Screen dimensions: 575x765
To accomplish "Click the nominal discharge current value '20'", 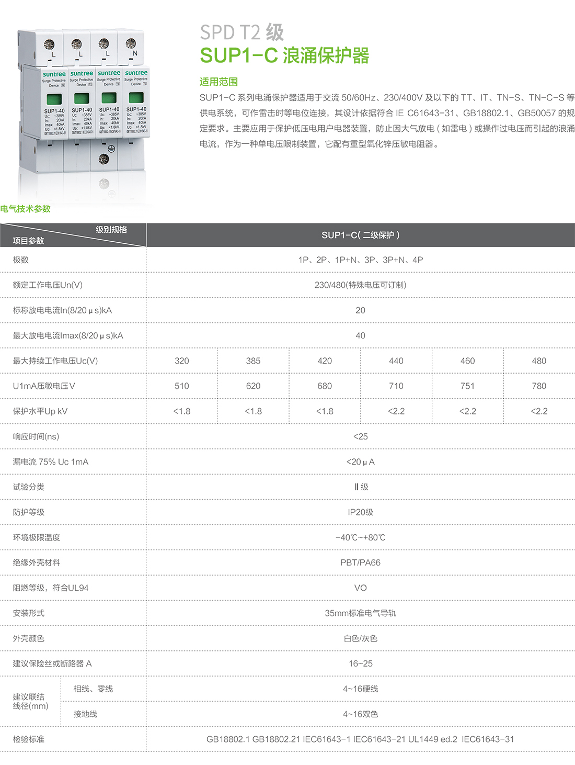I will (361, 310).
